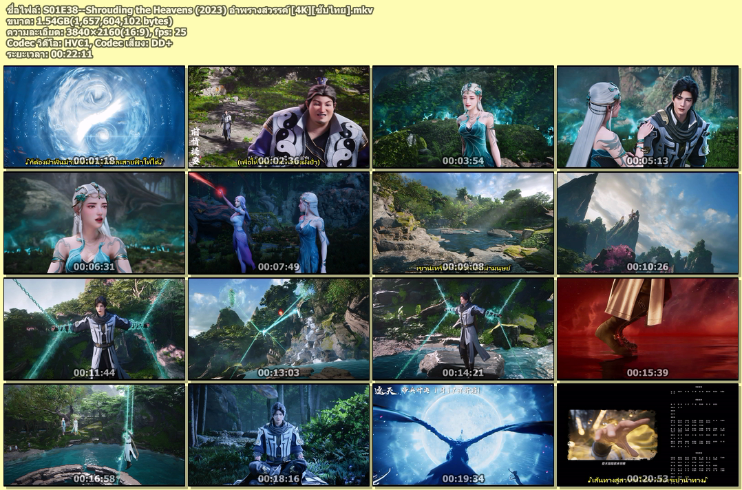This screenshot has height=490, width=742.
Task: Select the thumbnail stamped 00:05:13
Action: pyautogui.click(x=647, y=117)
